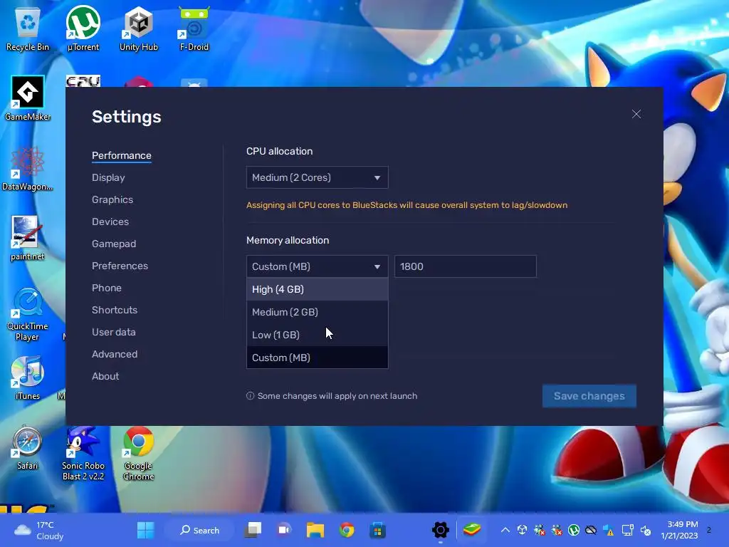Open the Chat (Teams) taskbar icon

(x=284, y=530)
